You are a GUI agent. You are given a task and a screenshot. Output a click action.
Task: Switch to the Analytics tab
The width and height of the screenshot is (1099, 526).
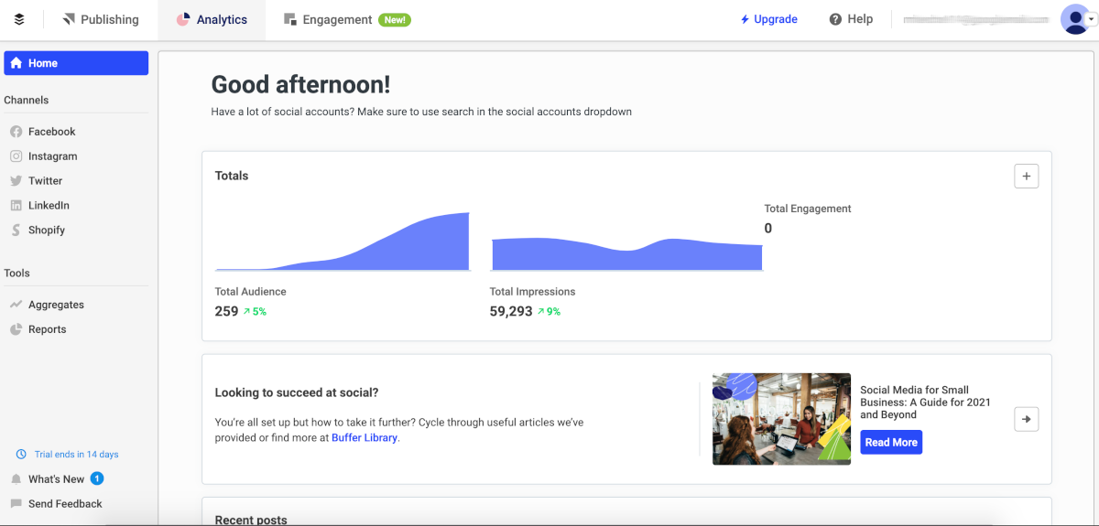[212, 19]
